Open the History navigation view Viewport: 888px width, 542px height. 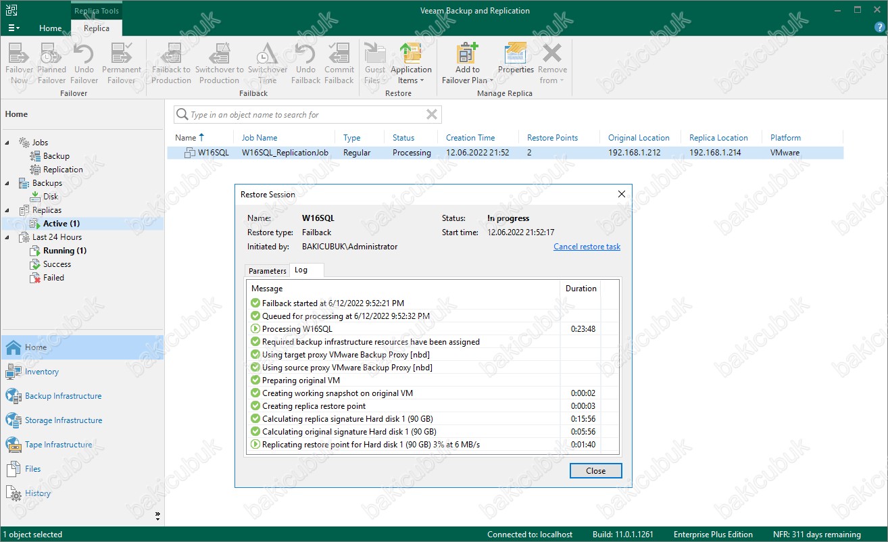[82, 493]
